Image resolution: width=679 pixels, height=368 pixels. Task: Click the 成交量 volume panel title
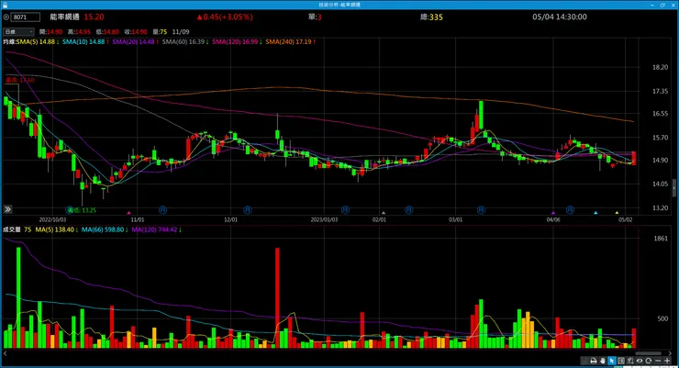(12, 230)
